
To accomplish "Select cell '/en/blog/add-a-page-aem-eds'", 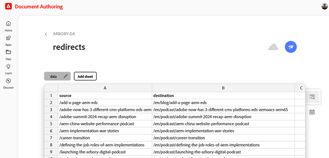I will (223, 103).
